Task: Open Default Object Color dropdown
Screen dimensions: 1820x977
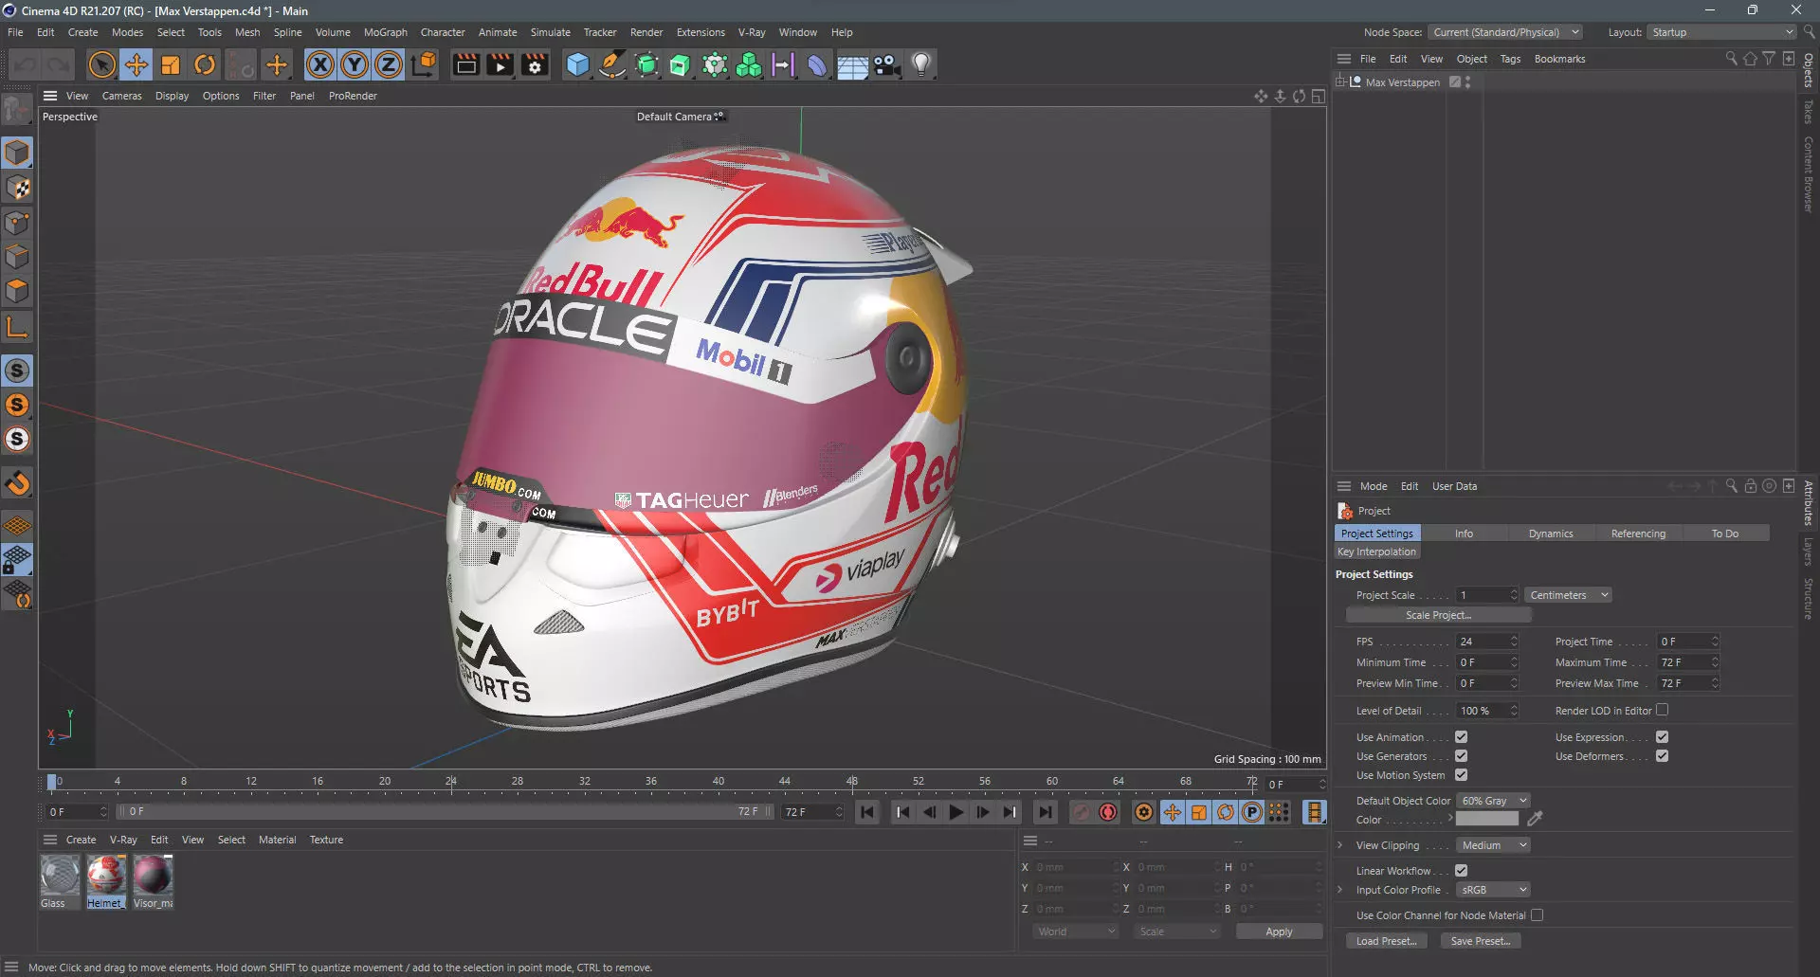Action: coord(1493,801)
